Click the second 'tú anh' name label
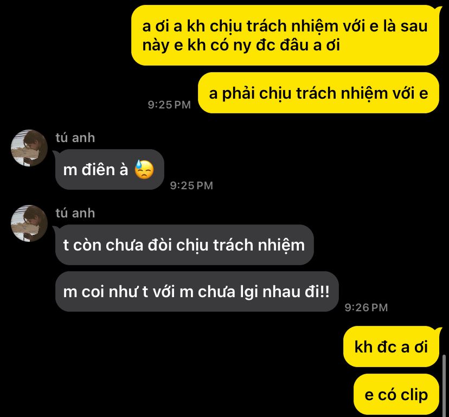The height and width of the screenshot is (417, 449). point(75,213)
